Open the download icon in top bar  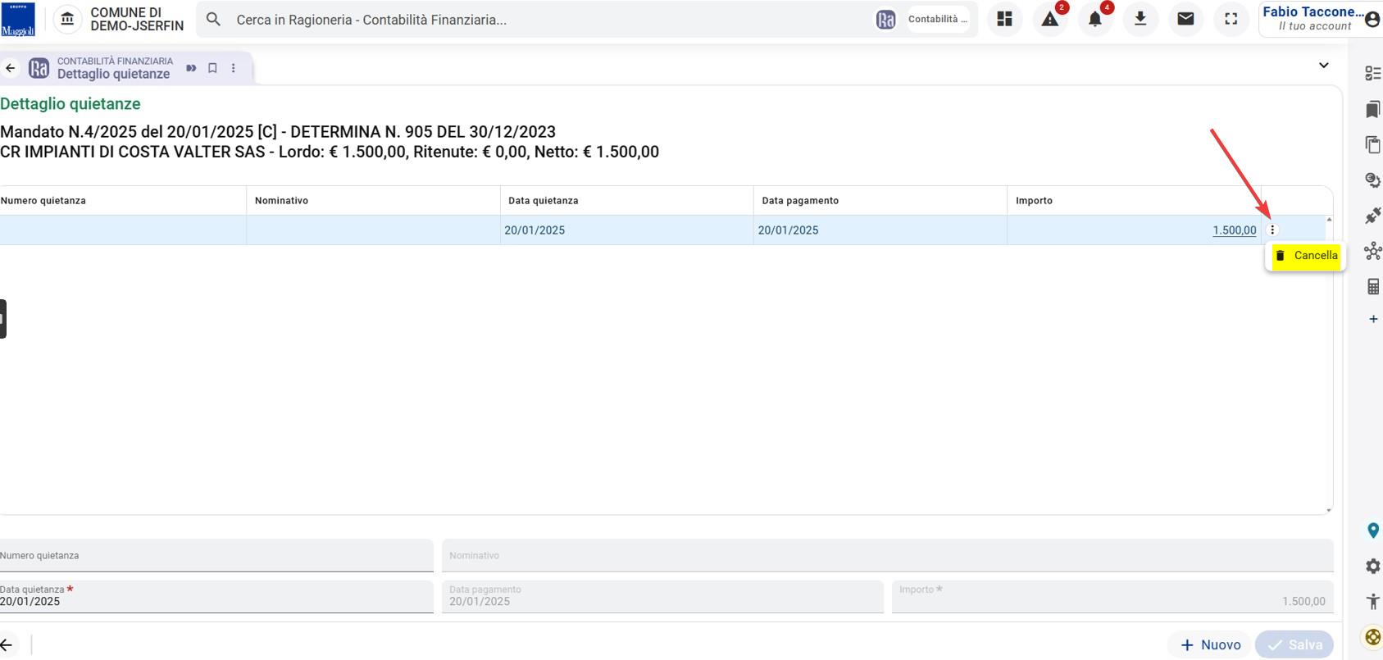click(x=1140, y=19)
